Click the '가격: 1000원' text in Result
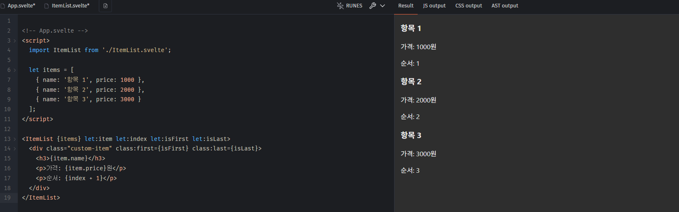Screen dimensions: 679x212 (x=418, y=47)
